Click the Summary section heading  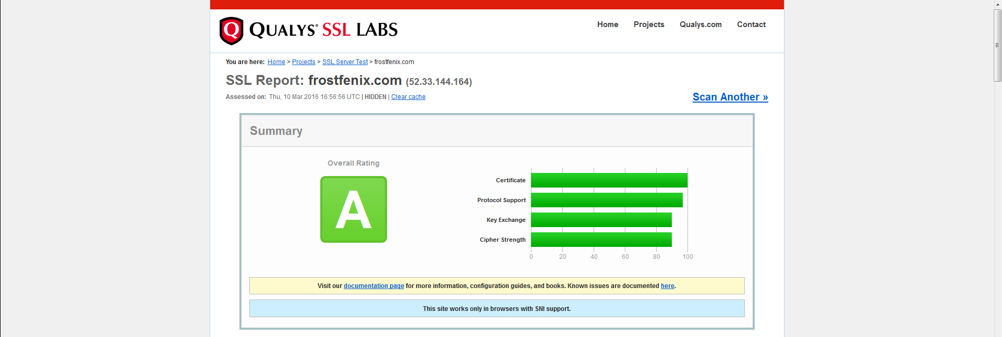point(276,131)
